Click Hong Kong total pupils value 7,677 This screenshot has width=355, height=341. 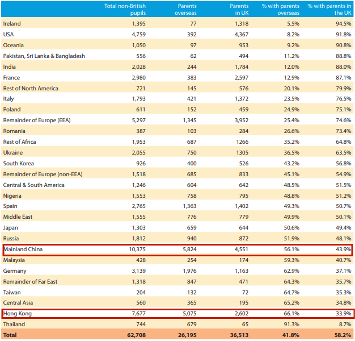coord(139,314)
